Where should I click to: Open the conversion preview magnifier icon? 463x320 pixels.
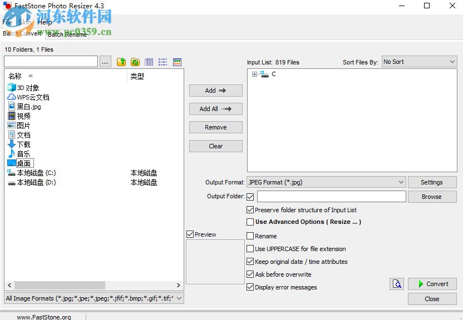(397, 284)
